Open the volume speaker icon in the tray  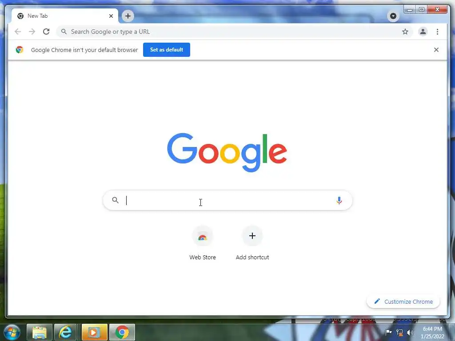(x=410, y=333)
